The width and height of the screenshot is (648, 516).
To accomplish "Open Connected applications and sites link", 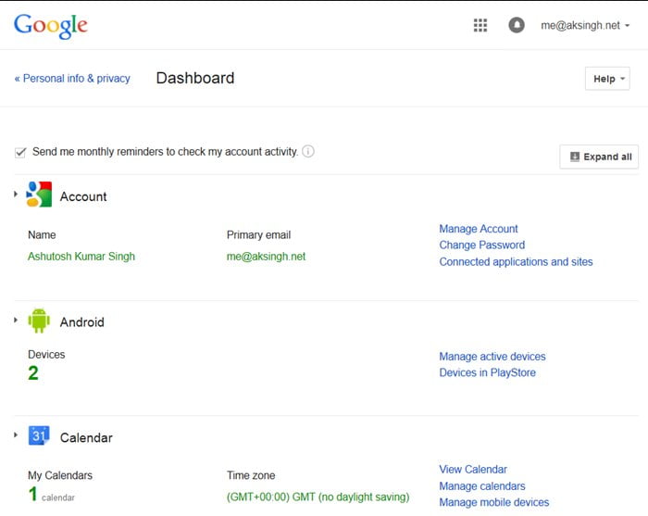I will [516, 262].
